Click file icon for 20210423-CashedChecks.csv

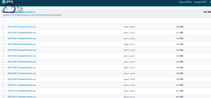coord(4,26)
